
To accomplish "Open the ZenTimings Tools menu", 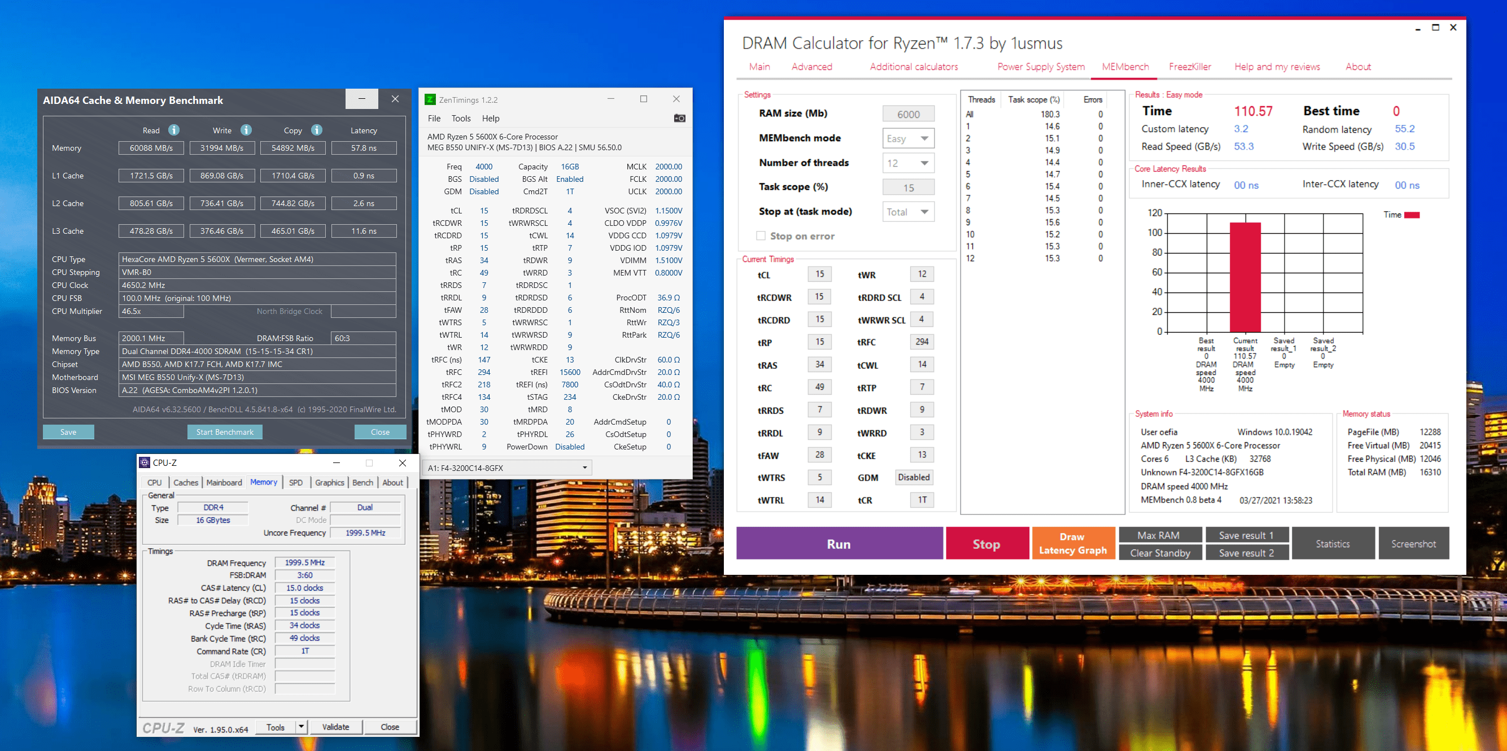I will pyautogui.click(x=461, y=118).
